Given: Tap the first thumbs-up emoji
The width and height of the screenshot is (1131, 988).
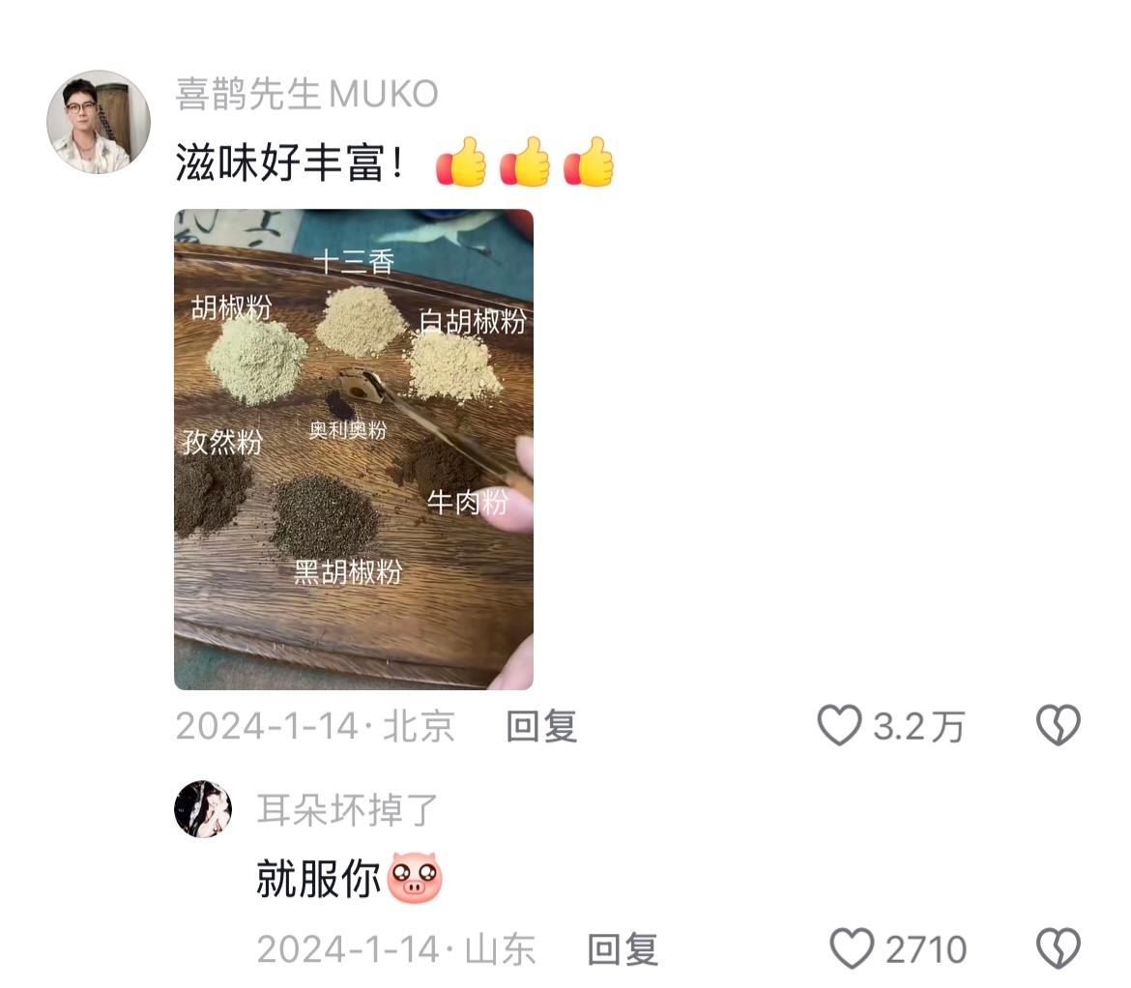Looking at the screenshot, I should [x=461, y=161].
